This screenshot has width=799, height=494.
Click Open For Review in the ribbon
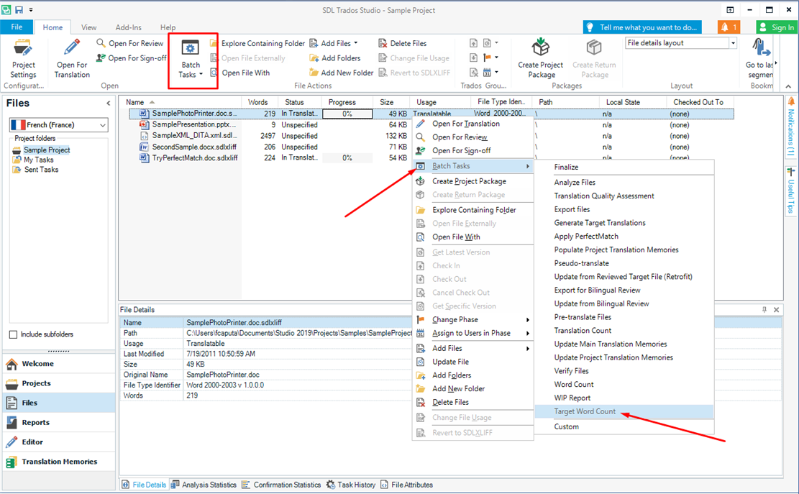click(x=130, y=43)
